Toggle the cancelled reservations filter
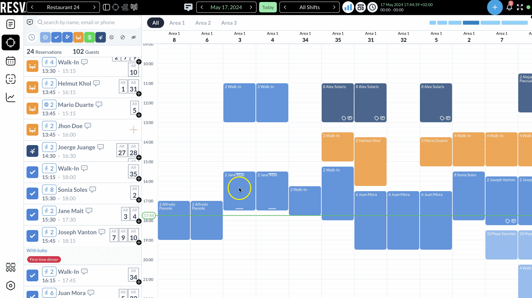Viewport: 532px width, 298px height. pos(111,37)
